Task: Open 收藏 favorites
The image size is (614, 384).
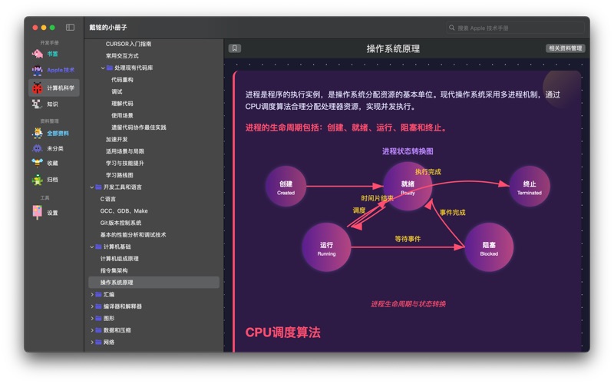Action: [52, 163]
